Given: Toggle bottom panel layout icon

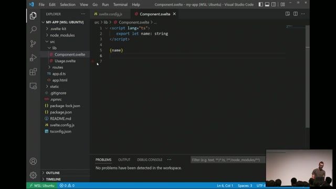Looking at the screenshot, I should click(267, 4).
